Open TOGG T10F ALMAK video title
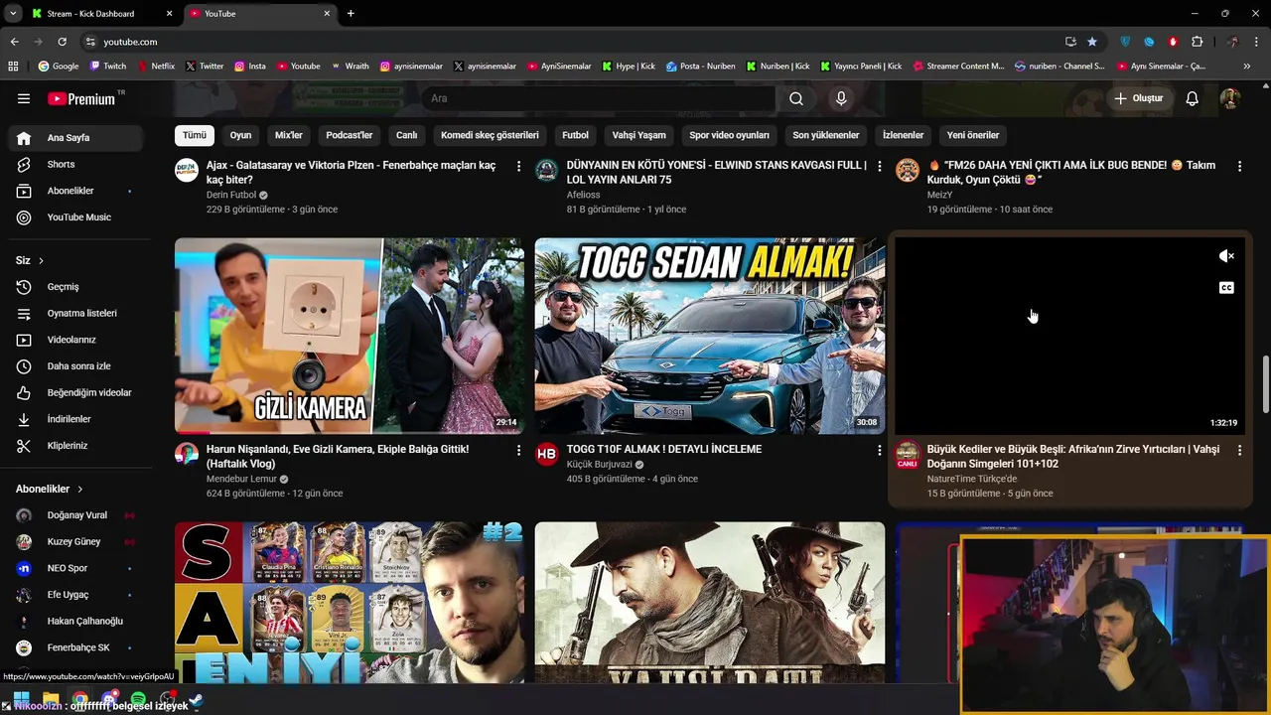1271x715 pixels. pos(664,449)
